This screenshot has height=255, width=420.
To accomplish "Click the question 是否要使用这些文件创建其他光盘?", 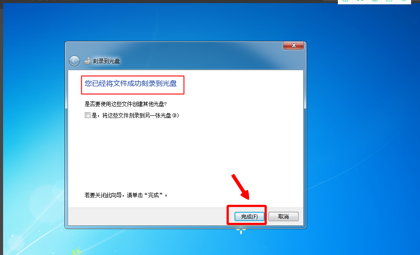I will tap(125, 104).
